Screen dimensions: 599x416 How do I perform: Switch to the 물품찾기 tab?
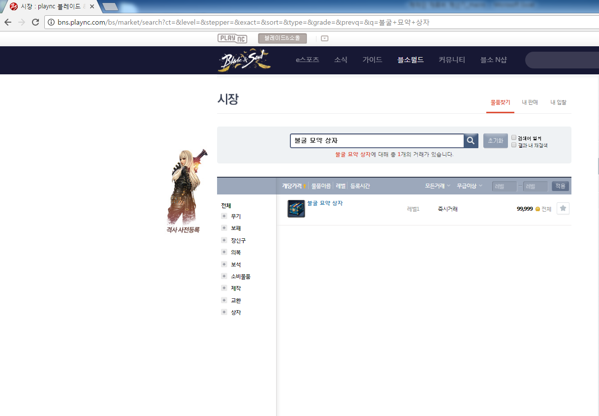pos(500,102)
